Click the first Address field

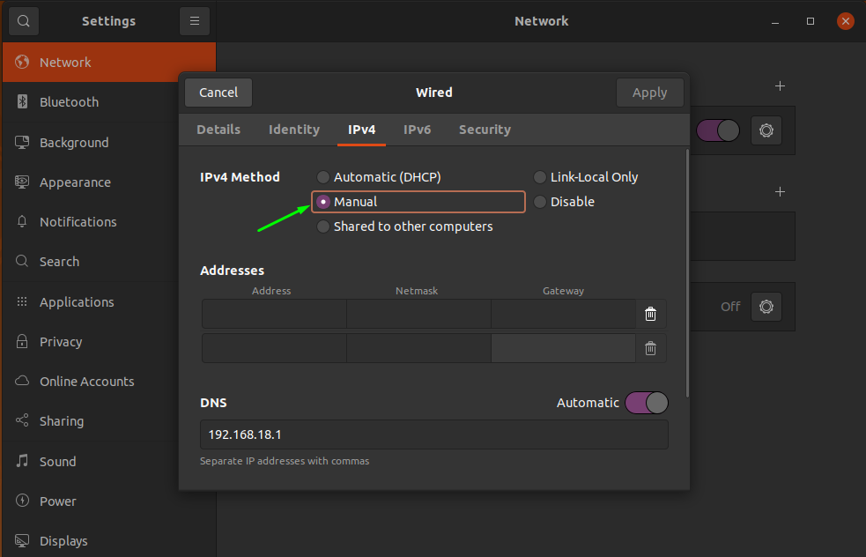point(274,314)
